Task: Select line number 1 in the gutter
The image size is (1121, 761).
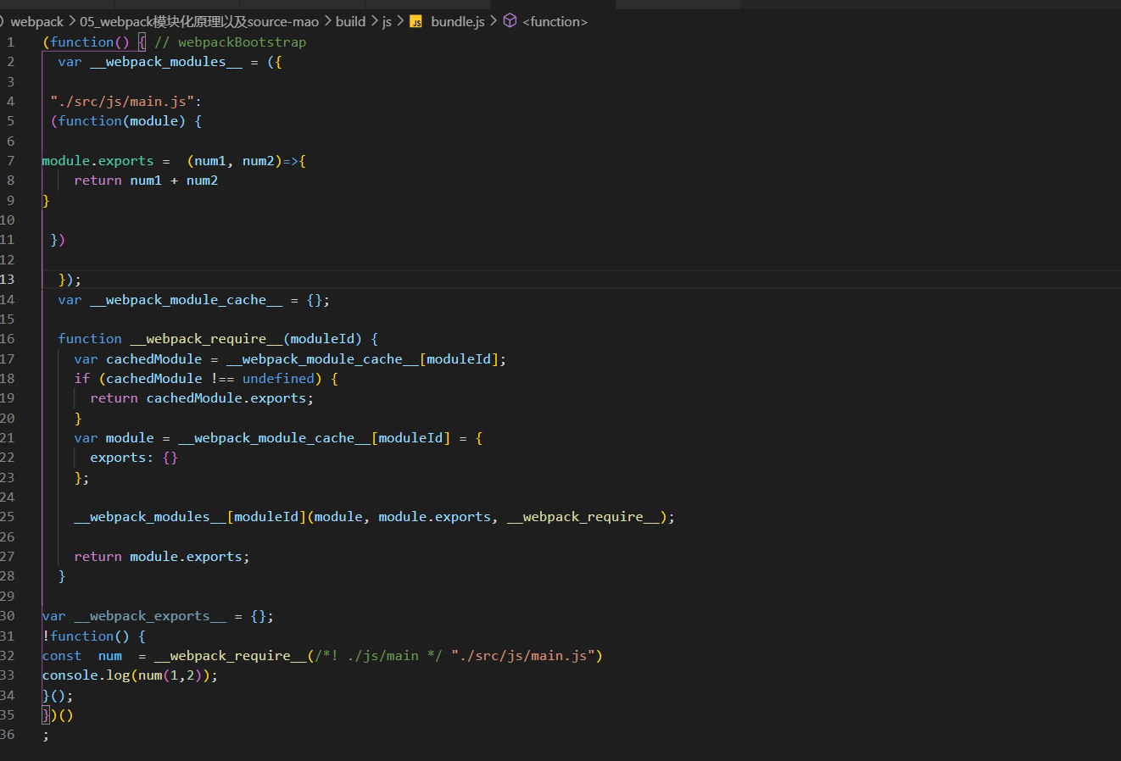Action: (x=10, y=42)
